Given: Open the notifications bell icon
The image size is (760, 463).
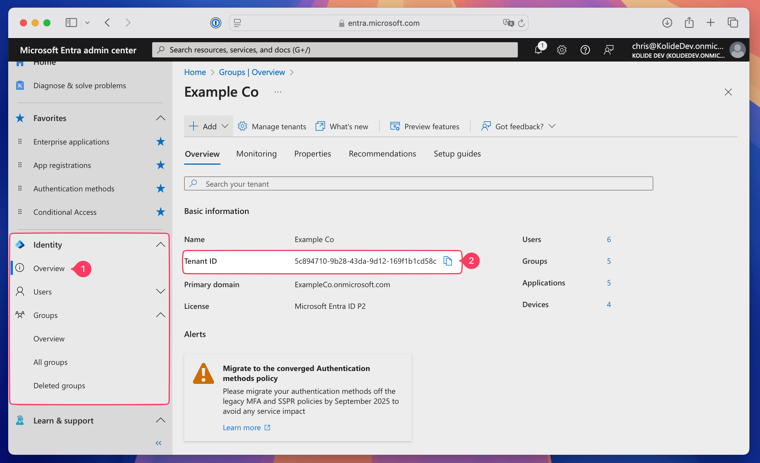Looking at the screenshot, I should pyautogui.click(x=538, y=50).
